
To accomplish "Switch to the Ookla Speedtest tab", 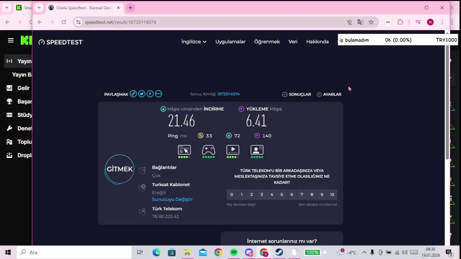I will [85, 8].
